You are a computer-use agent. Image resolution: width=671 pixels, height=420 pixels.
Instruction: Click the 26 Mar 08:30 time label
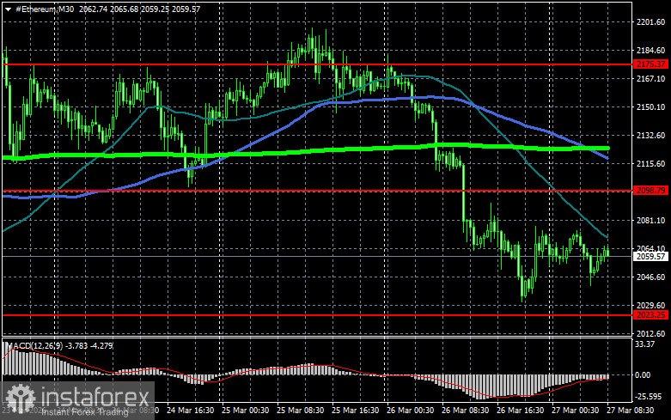coord(465,411)
